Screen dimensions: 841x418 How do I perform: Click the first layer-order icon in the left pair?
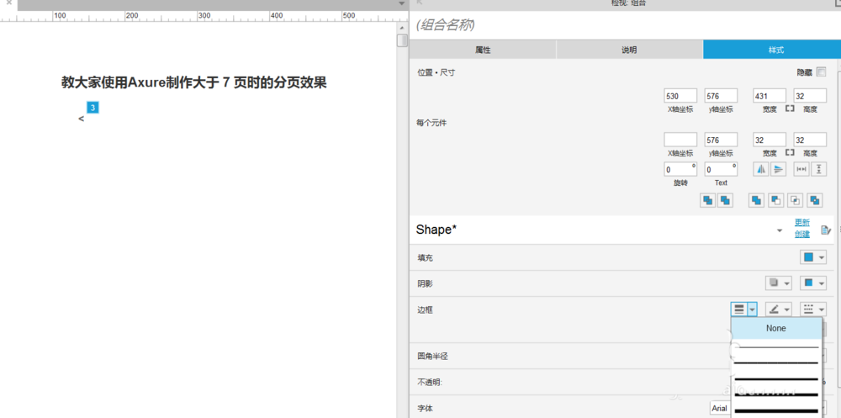coord(708,201)
